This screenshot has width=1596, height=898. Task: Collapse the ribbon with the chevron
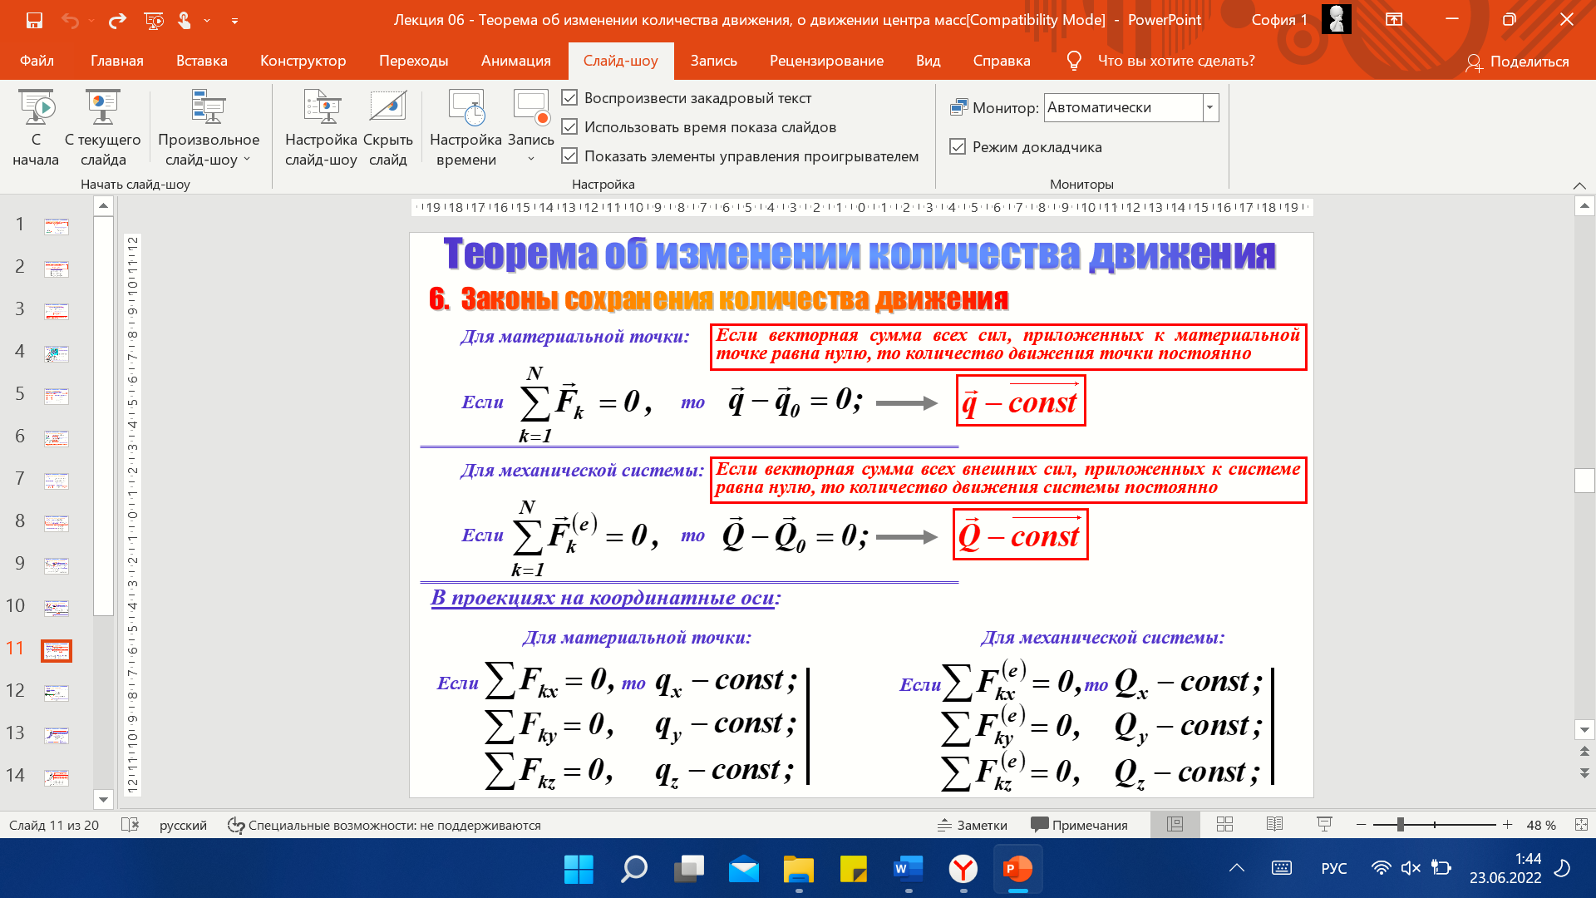(1579, 185)
